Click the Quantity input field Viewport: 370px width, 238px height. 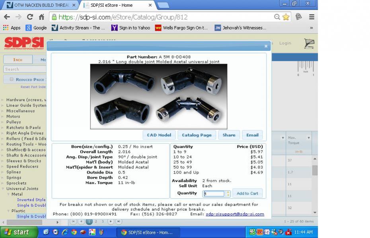pos(214,194)
